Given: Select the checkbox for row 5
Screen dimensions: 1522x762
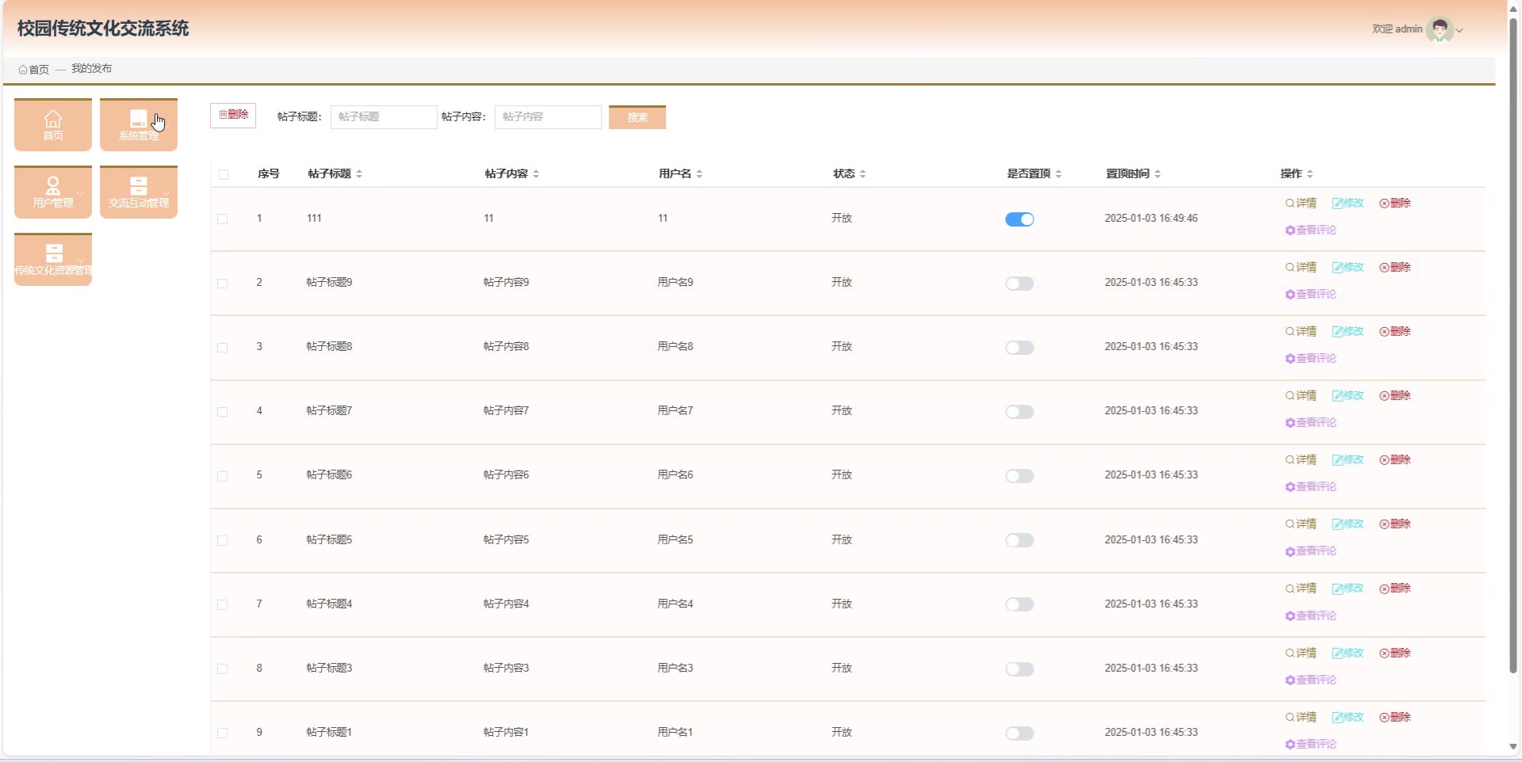Looking at the screenshot, I should (x=223, y=476).
